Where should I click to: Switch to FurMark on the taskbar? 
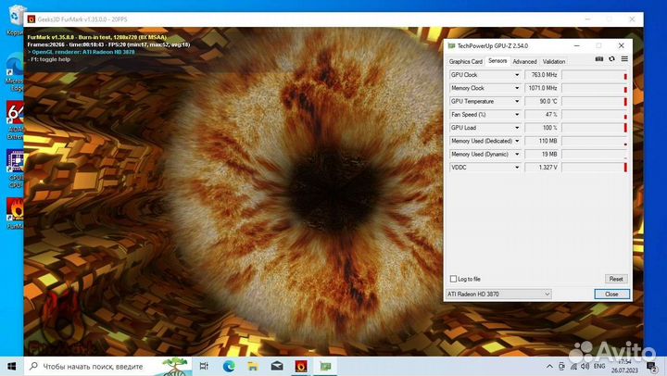coord(301,366)
